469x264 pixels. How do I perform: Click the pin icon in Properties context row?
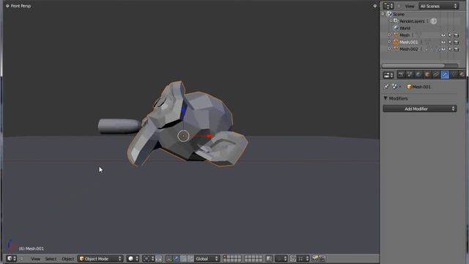coord(386,87)
